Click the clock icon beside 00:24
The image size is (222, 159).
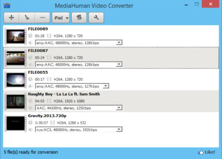30,57
